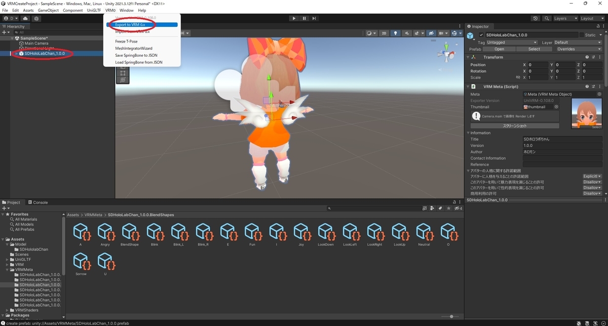Open the GameObject menu
The height and width of the screenshot is (326, 608).
49,10
